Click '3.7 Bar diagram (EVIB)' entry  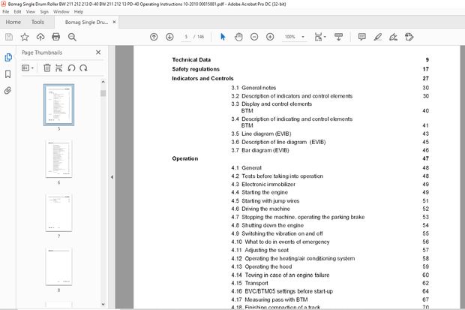pos(260,150)
